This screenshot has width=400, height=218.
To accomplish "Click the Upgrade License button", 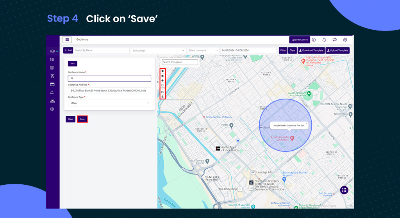I will tap(300, 40).
